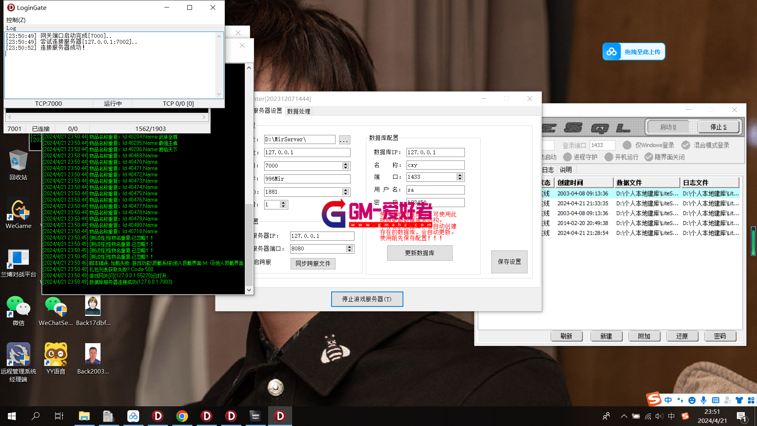This screenshot has width=757, height=426.
Task: Switch Sogou toolbar Chinese/English 中 mode
Action: pos(668,400)
